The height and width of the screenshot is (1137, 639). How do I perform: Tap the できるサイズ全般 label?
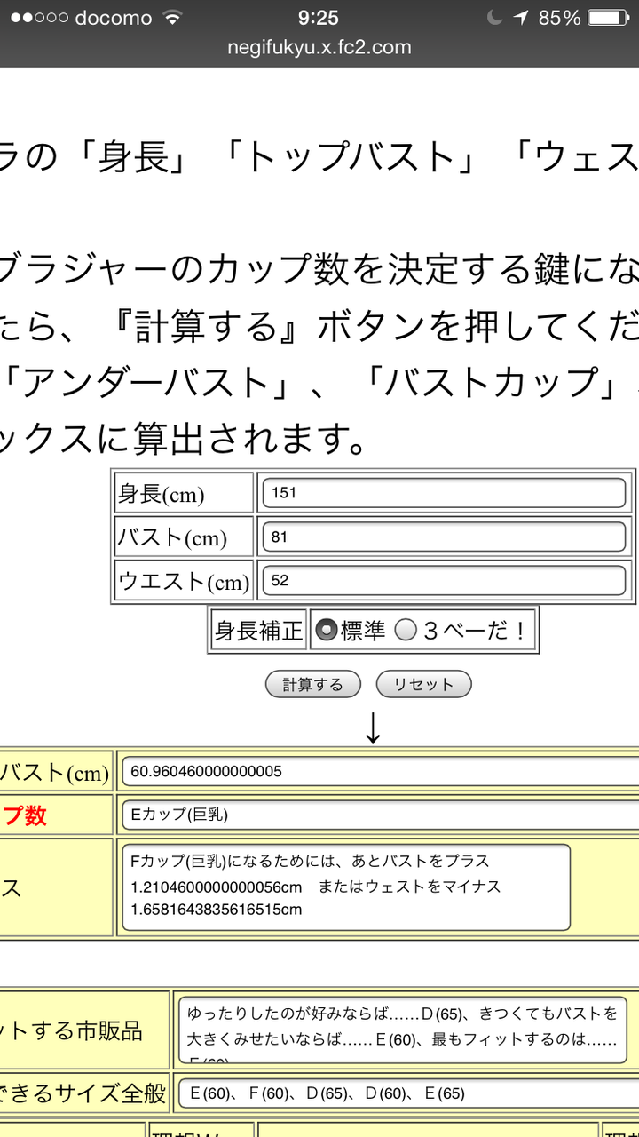(83, 1093)
